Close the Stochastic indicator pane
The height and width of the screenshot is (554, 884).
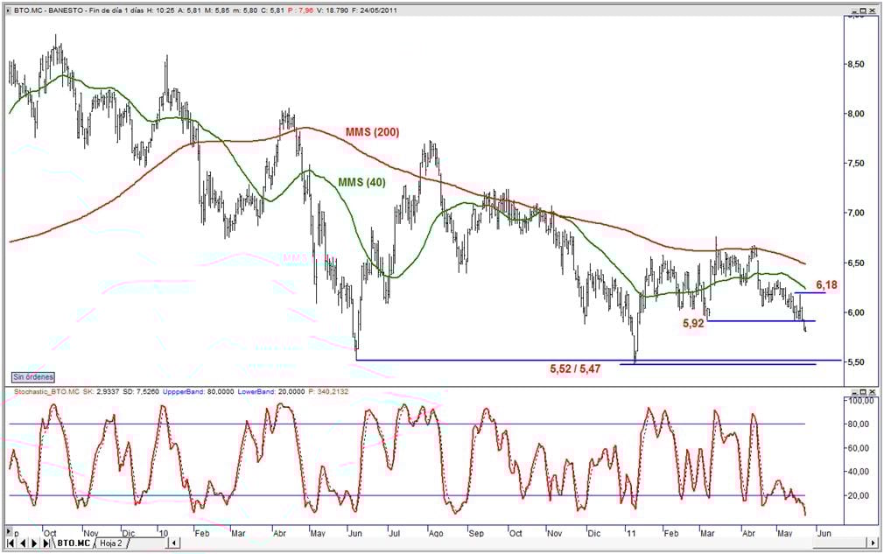coord(873,391)
